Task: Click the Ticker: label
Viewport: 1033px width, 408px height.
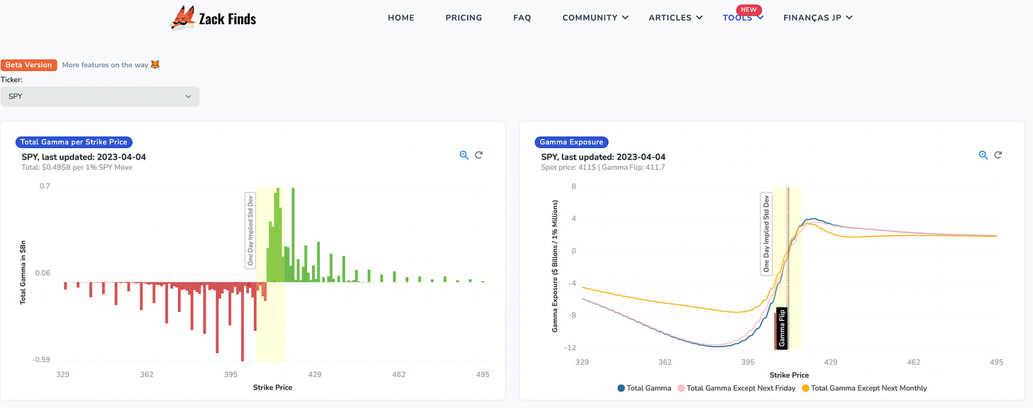Action: click(x=11, y=80)
